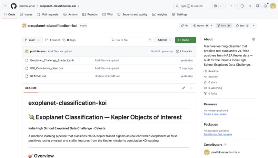Open the 0 Tags link
The image size is (278, 158).
point(69,40)
